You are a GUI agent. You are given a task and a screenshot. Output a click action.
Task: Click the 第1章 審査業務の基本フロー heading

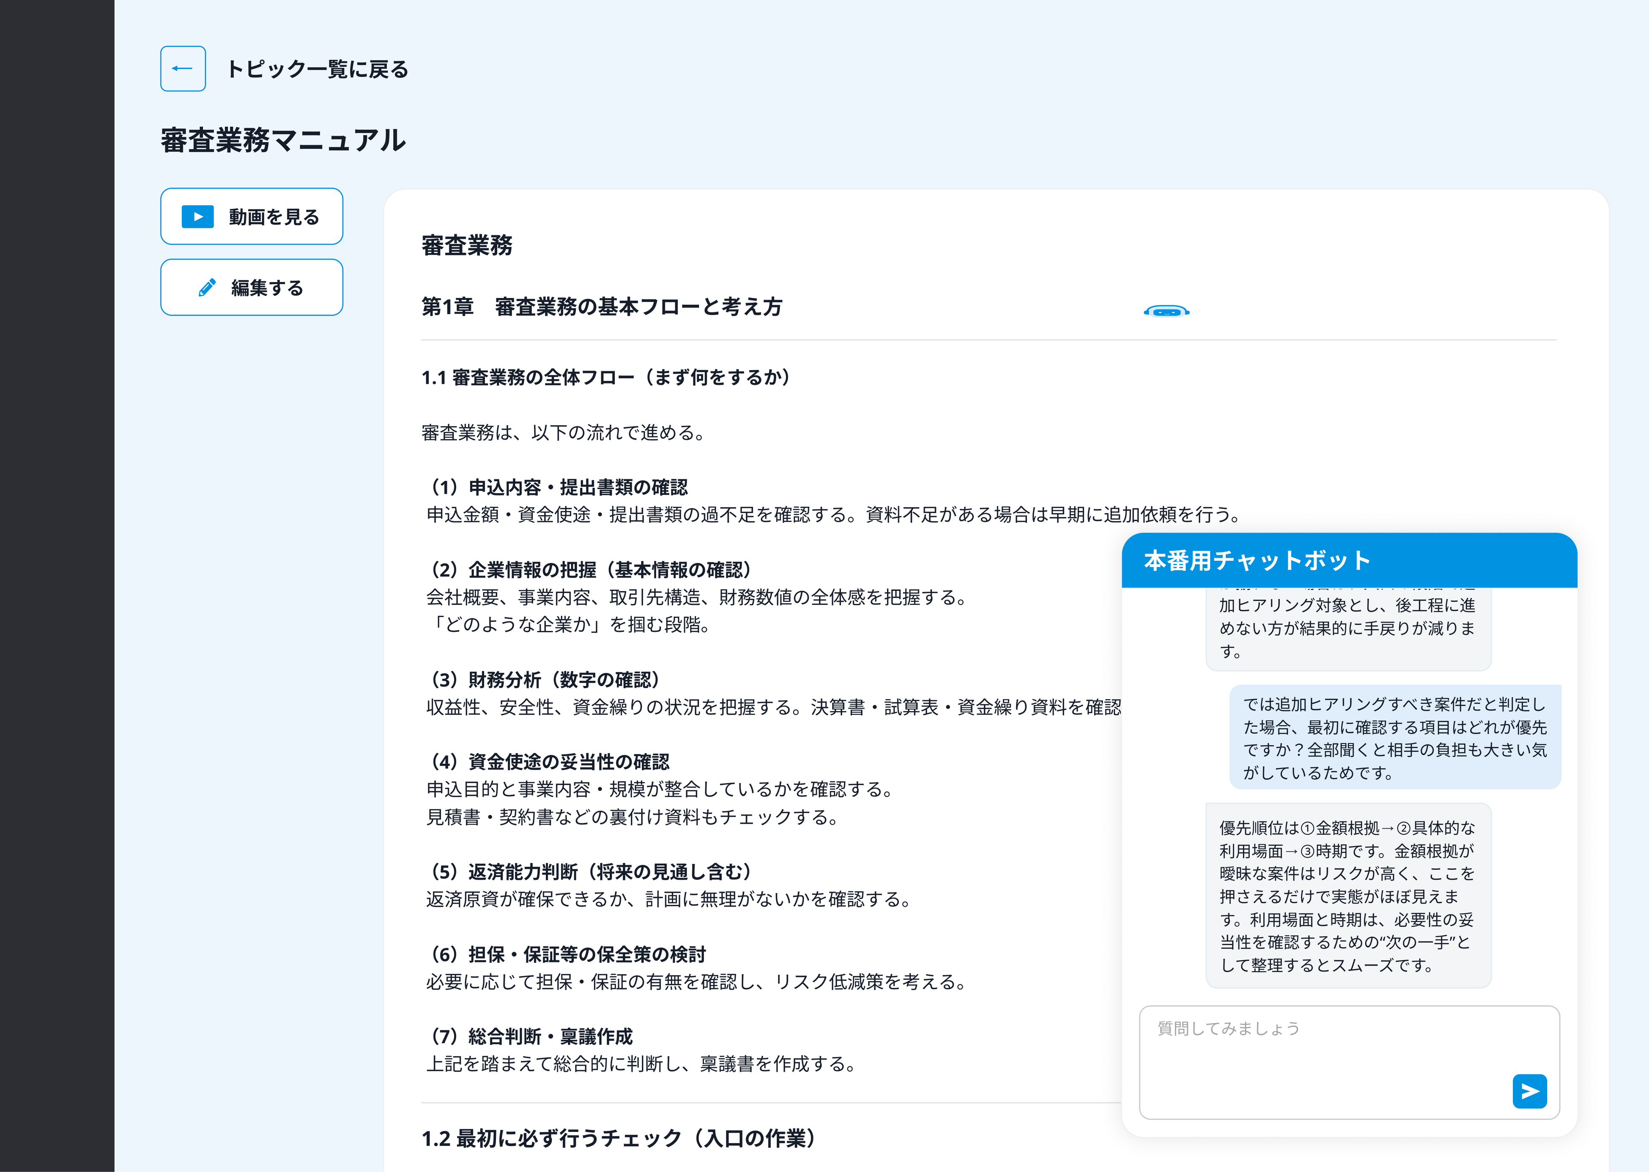[601, 307]
